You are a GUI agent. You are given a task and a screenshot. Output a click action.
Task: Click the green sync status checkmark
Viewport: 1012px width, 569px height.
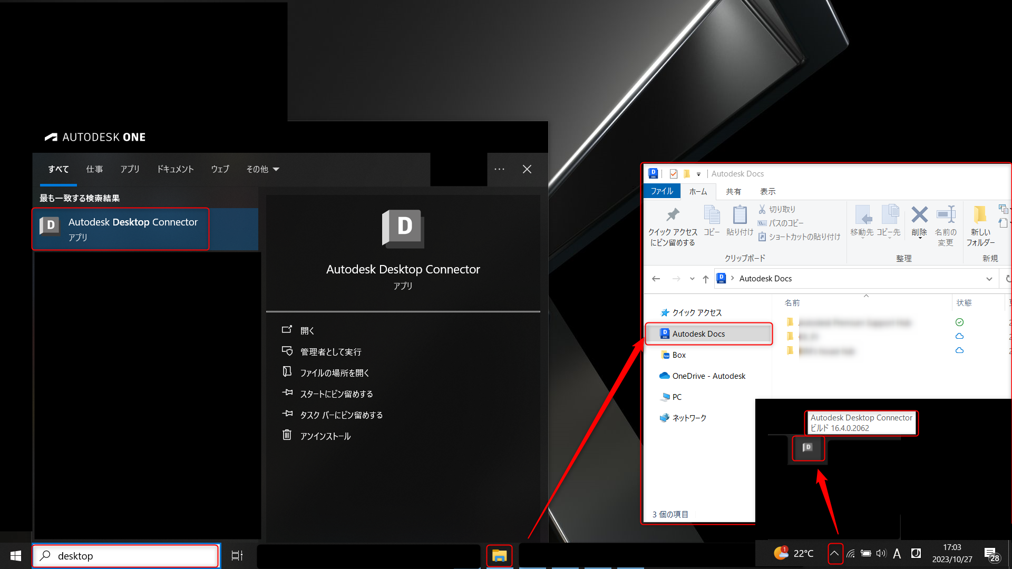pos(960,322)
